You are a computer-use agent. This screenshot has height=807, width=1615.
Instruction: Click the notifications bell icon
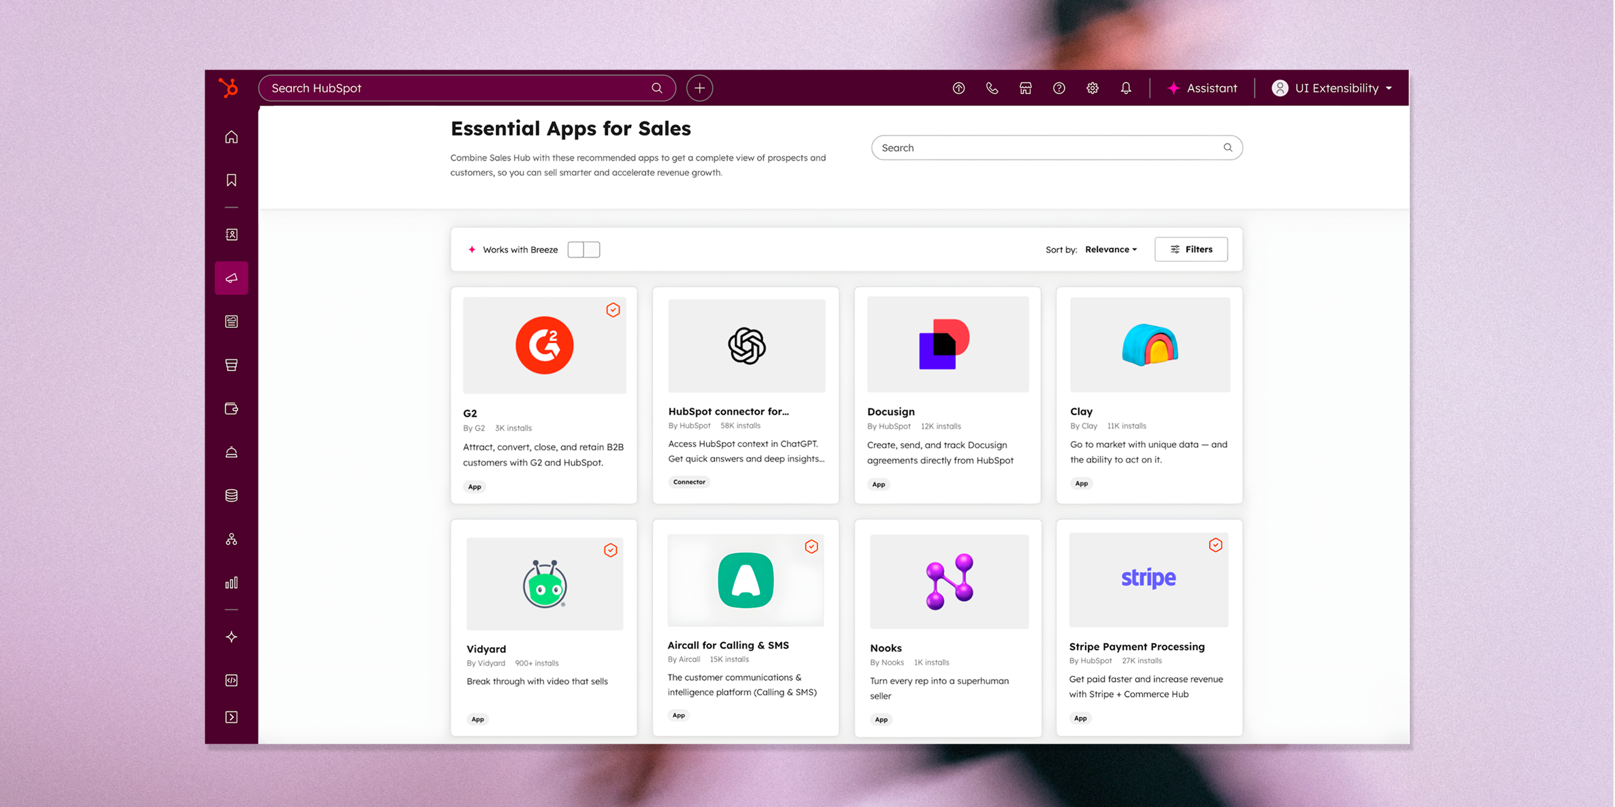(x=1126, y=89)
